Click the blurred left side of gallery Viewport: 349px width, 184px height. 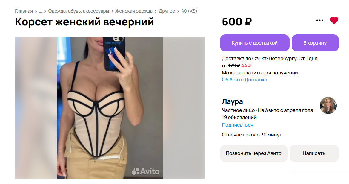pyautogui.click(x=36, y=108)
